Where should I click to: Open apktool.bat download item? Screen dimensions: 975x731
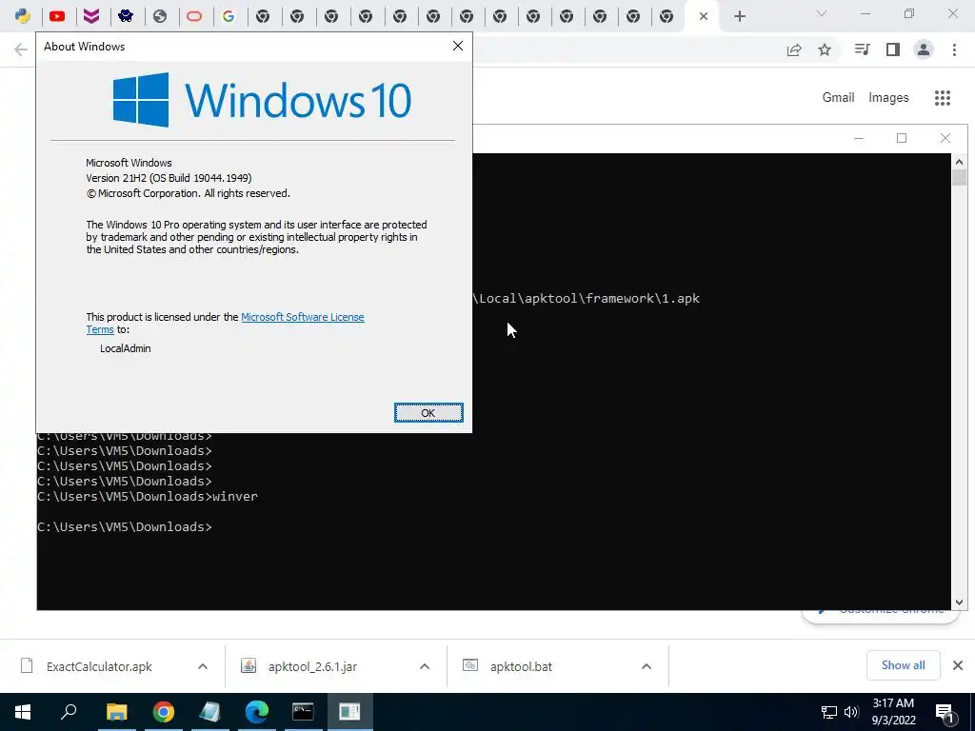(x=521, y=666)
